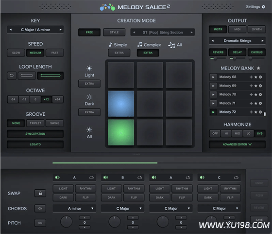Image resolution: width=272 pixels, height=234 pixels.
Task: Click the Melody Bank favorites star
Action: click(258, 68)
